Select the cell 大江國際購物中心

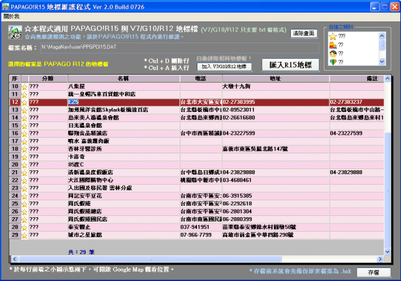(123, 180)
